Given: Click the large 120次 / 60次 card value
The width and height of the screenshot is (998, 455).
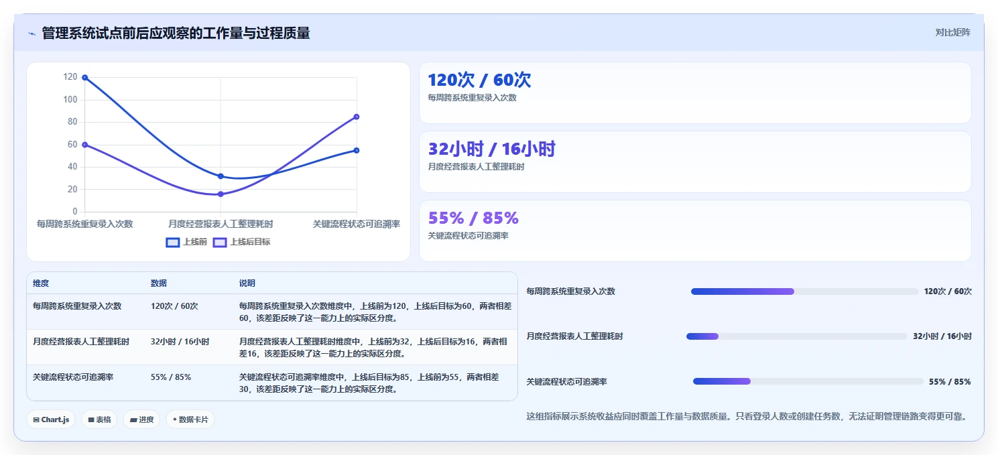Looking at the screenshot, I should 479,80.
